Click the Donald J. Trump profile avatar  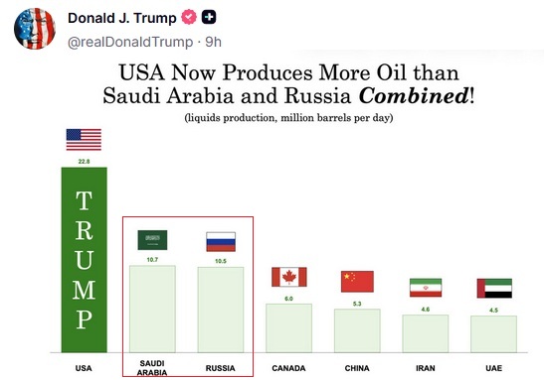[x=35, y=29]
